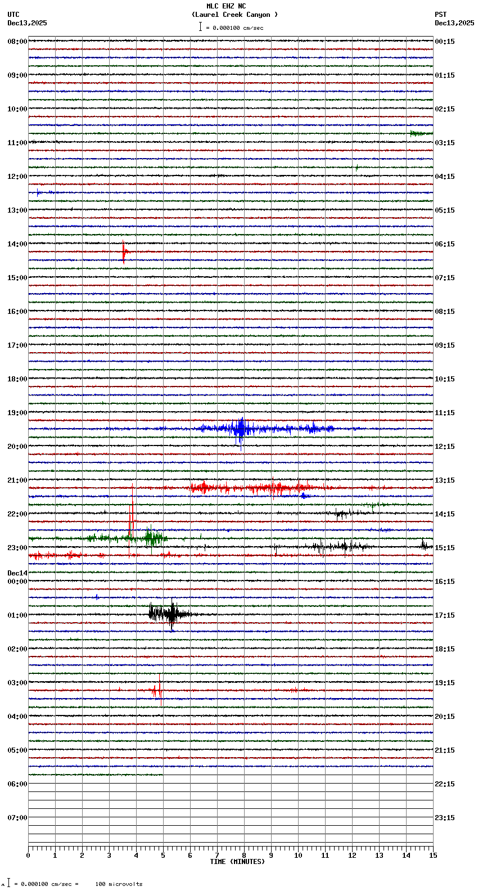The height and width of the screenshot is (891, 478).
Task: Click the '01:00' UTC time label
Action: 17,615
